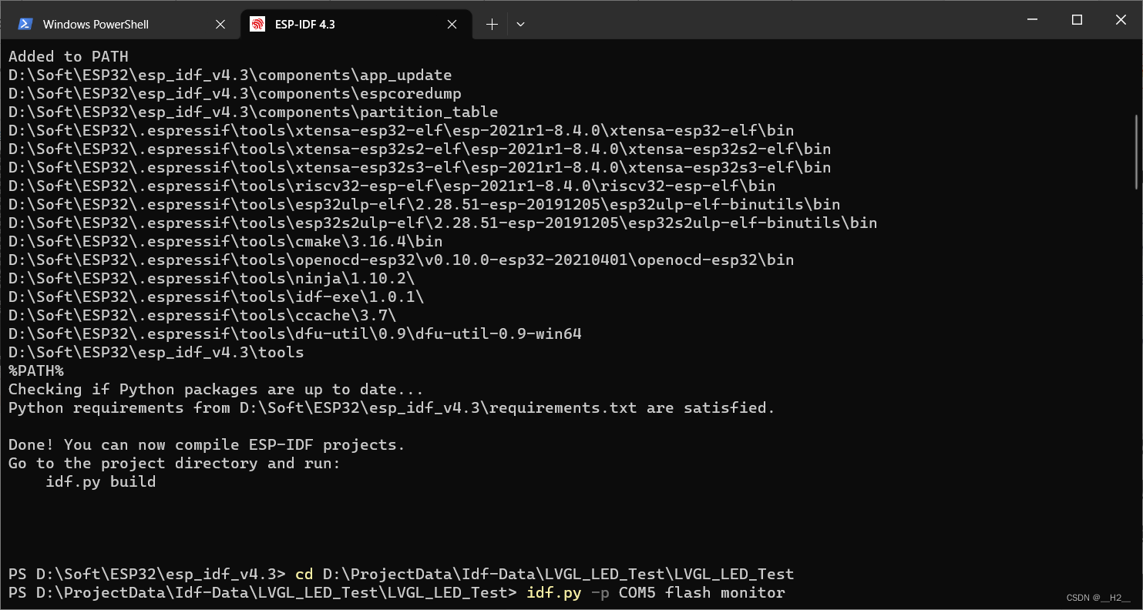Click the riscv32-esp-elf\bin path line

392,186
